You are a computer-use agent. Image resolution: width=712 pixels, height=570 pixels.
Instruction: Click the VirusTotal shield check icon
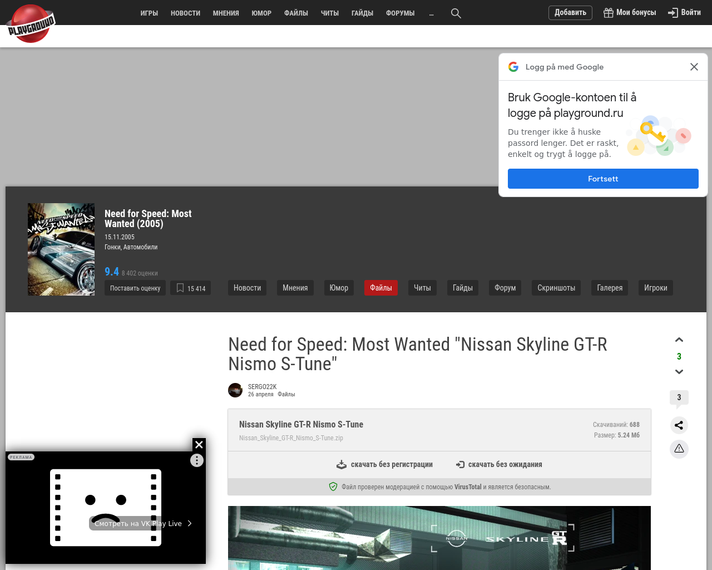(x=333, y=487)
